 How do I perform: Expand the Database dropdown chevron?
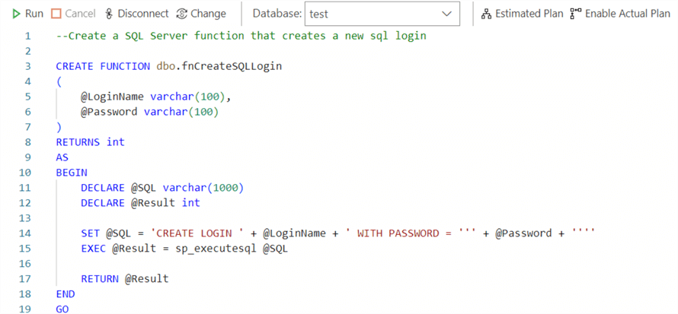click(446, 14)
